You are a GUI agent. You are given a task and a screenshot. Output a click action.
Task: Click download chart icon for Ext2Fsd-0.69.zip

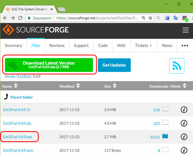165,122
